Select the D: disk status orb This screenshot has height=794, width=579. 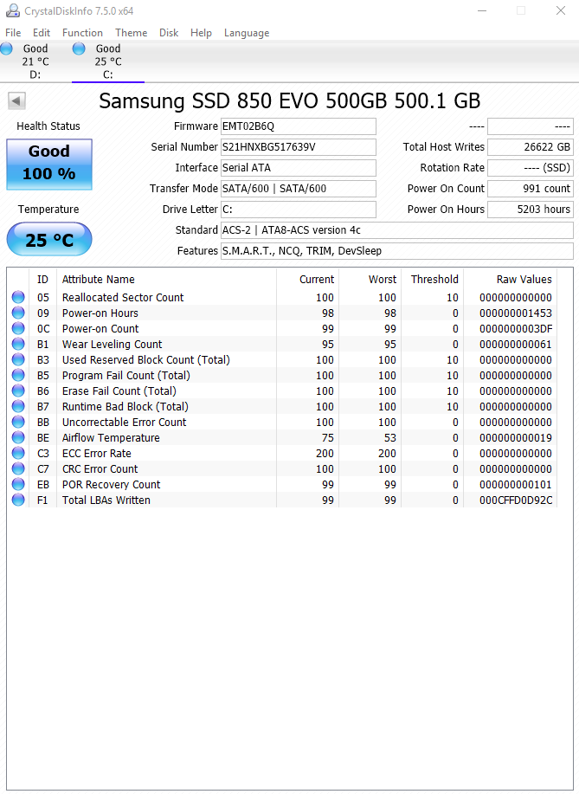pyautogui.click(x=6, y=48)
